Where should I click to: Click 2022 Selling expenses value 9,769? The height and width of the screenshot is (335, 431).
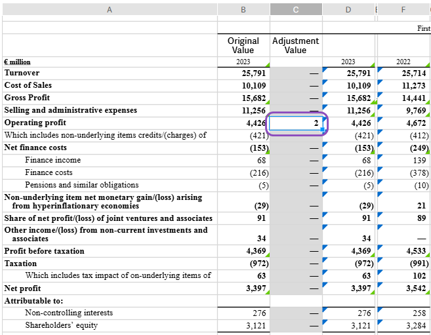click(x=416, y=111)
